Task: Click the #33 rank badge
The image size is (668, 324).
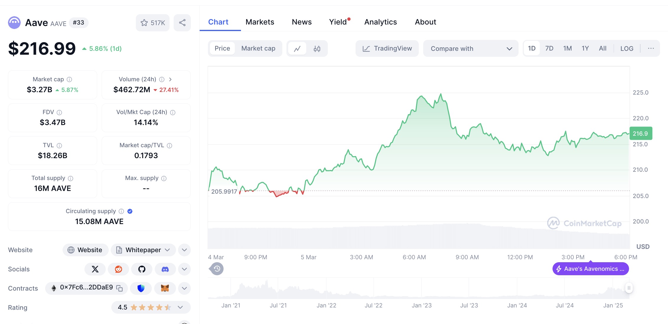Action: tap(79, 22)
